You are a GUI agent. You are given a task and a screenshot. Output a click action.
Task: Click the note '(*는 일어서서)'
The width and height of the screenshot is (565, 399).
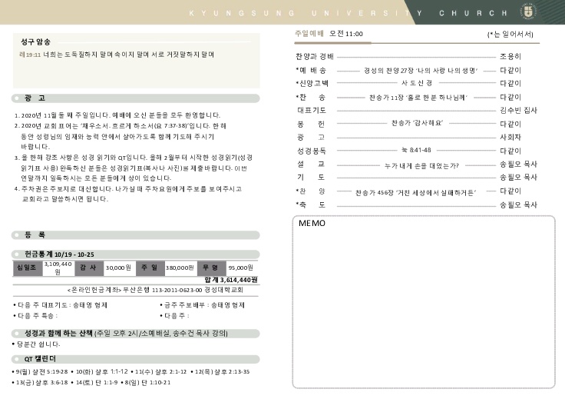coord(510,35)
